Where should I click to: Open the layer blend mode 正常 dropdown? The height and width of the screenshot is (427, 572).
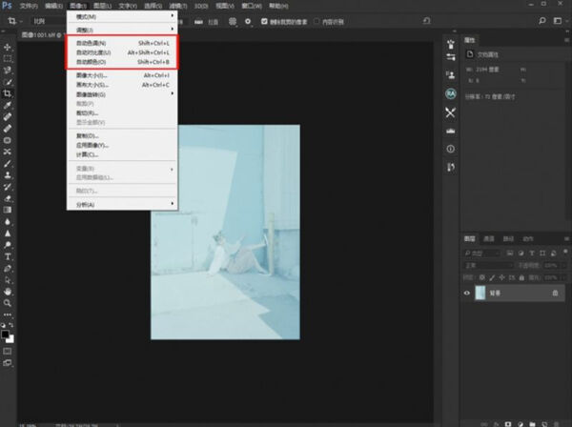coord(488,266)
